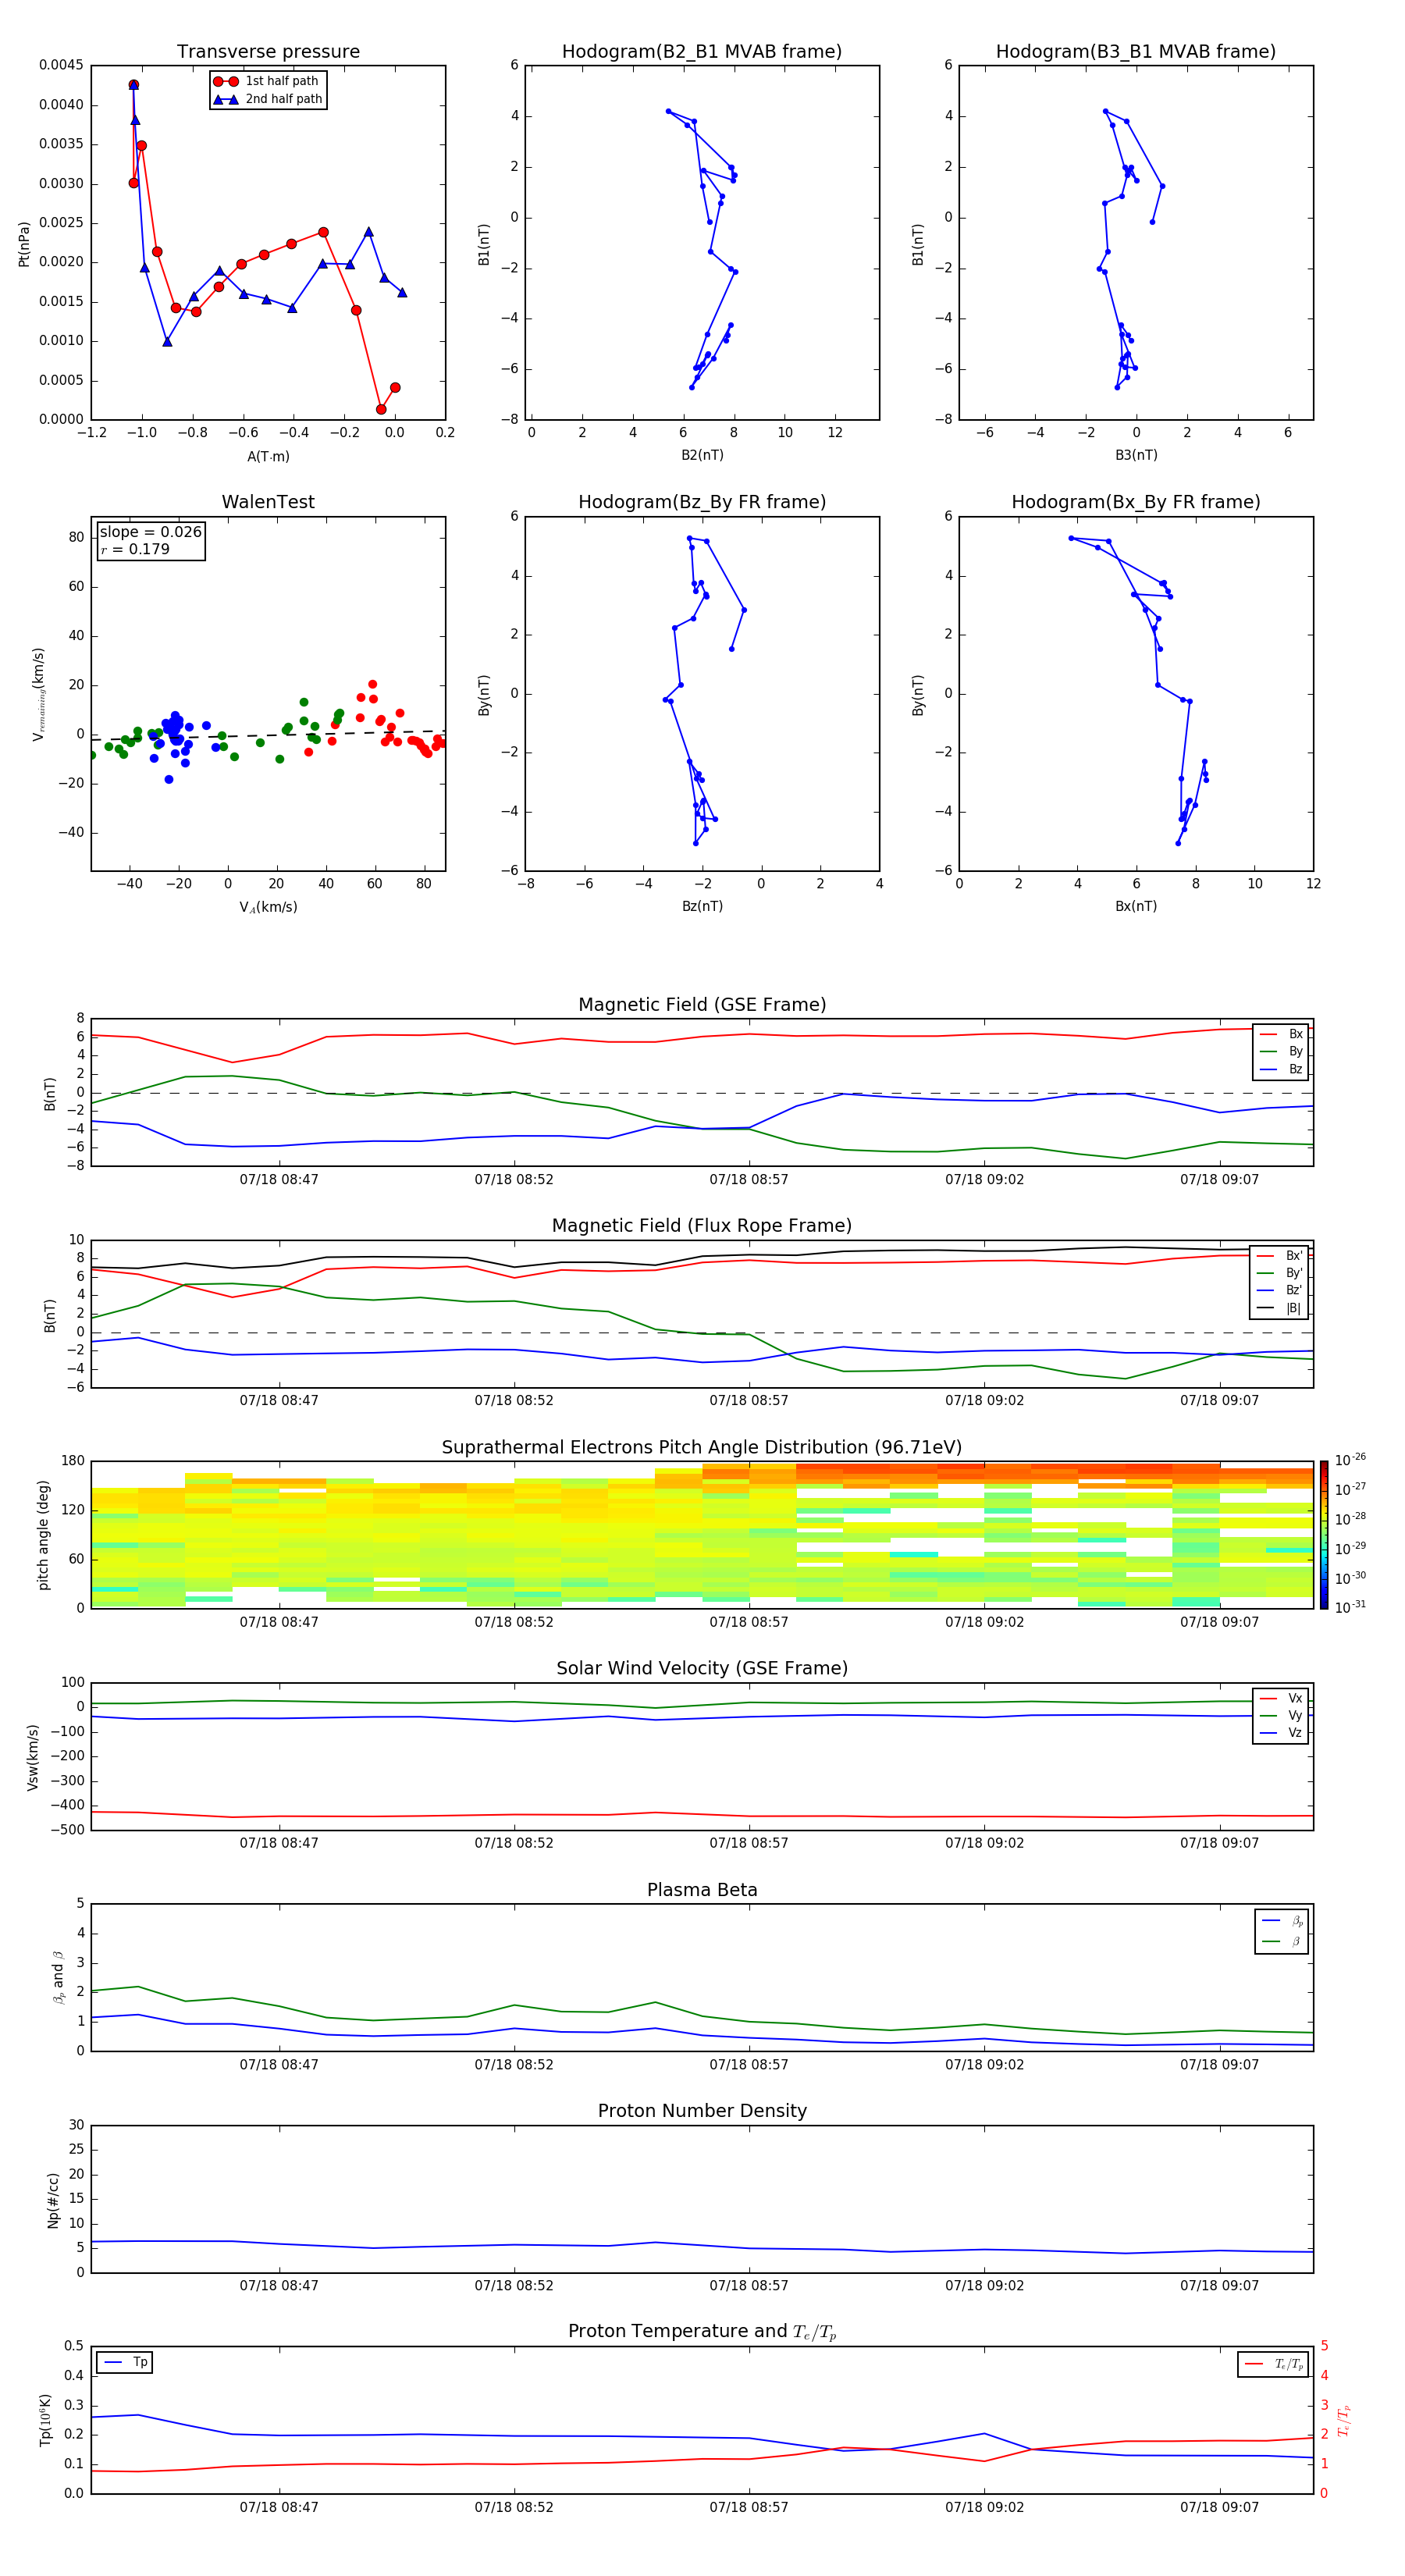The height and width of the screenshot is (2576, 1405).
Task: Click the 'B3(nT)' x-axis label
Action: point(1136,455)
